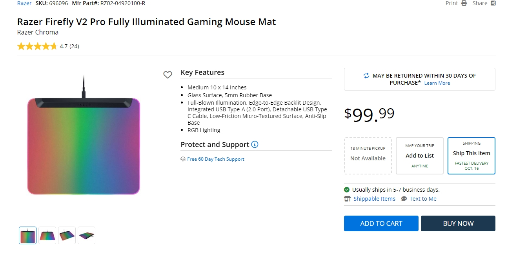Open Free 60 Day Tech Support link

pos(216,159)
